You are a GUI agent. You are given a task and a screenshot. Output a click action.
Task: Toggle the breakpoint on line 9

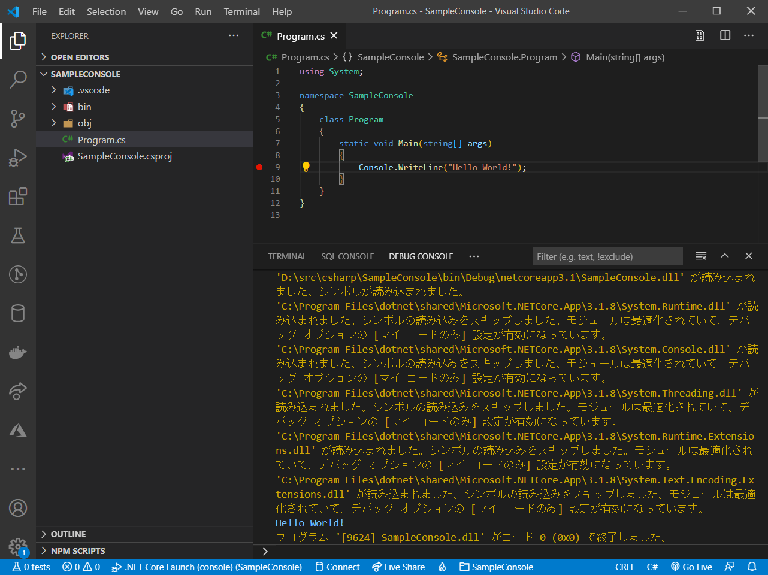[x=259, y=167]
